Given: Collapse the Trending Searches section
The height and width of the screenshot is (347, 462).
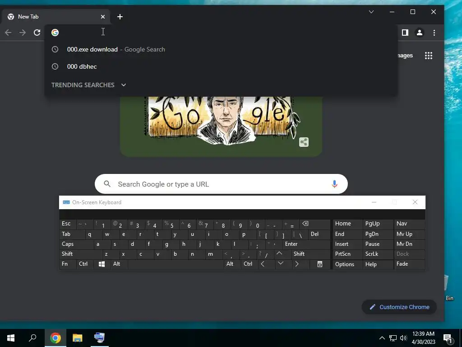Looking at the screenshot, I should pyautogui.click(x=124, y=85).
